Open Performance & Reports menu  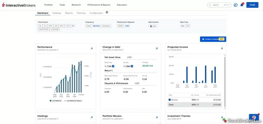[99, 5]
